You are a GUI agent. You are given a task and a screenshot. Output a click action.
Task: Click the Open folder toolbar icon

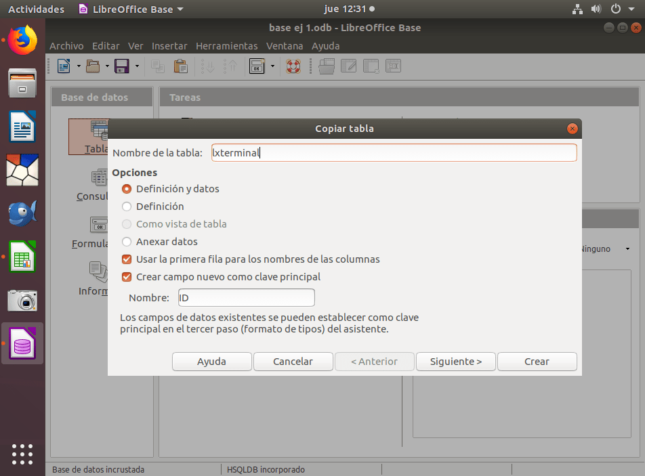pos(93,66)
